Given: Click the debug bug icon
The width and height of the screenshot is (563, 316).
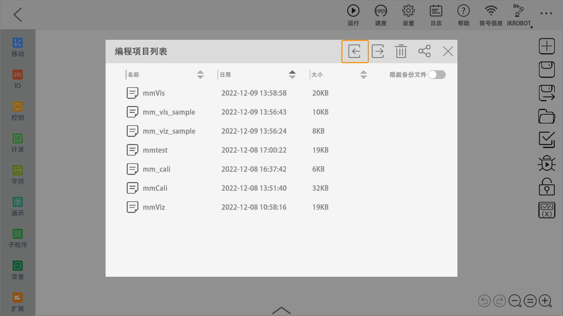Looking at the screenshot, I should pos(547,163).
